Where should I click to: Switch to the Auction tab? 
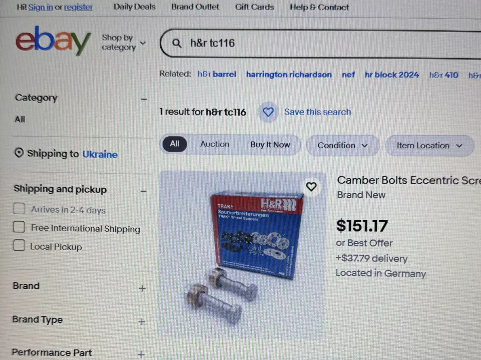coord(215,144)
